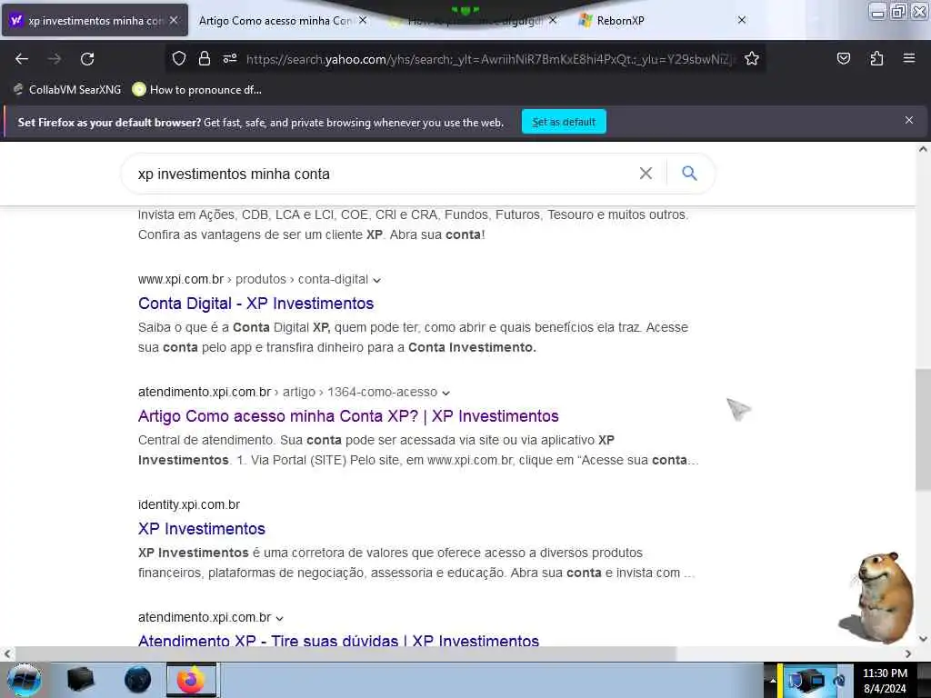Click the vertical scrollbar thumb
Screen dimensions: 931x698
(x=923, y=430)
